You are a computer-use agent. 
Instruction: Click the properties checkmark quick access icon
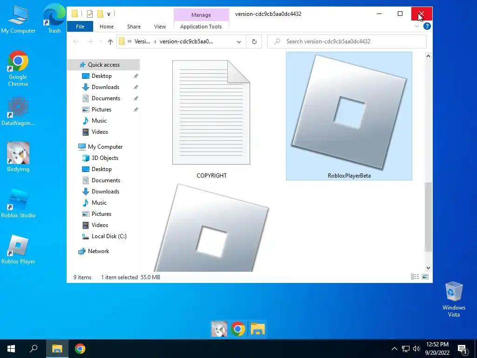coord(90,14)
